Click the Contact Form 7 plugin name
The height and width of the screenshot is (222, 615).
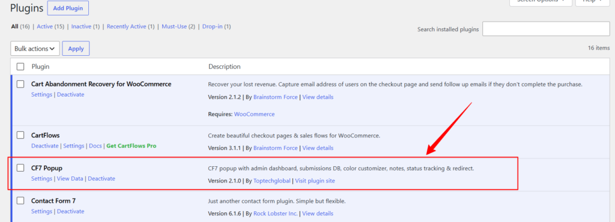click(x=53, y=201)
